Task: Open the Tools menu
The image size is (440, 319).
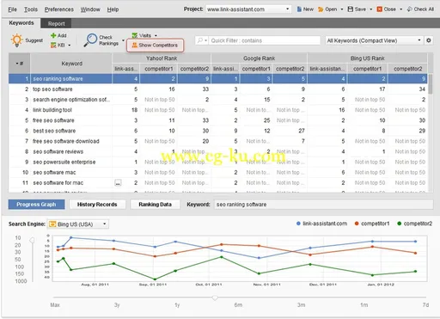Action: pos(31,9)
